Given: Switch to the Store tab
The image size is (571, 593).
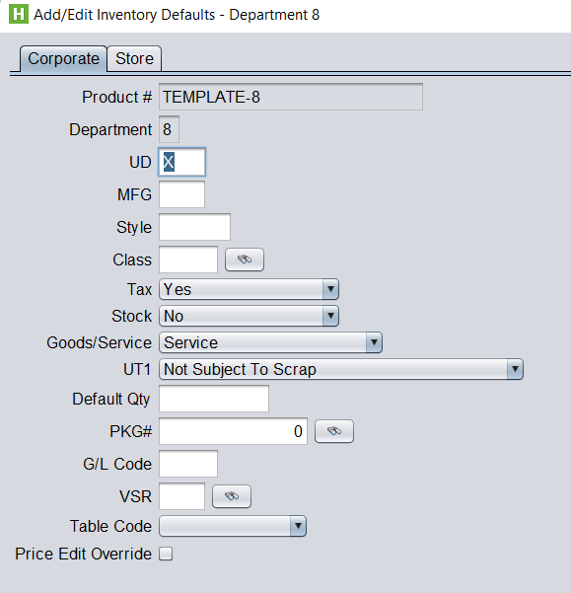Looking at the screenshot, I should coord(134,58).
